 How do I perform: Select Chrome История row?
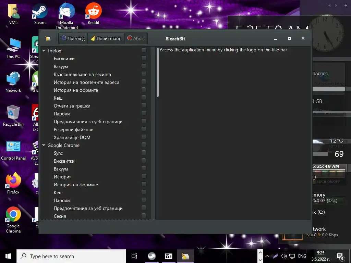pos(96,177)
